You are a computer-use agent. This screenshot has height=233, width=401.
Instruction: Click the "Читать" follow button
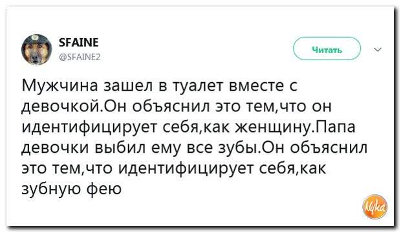click(x=327, y=49)
